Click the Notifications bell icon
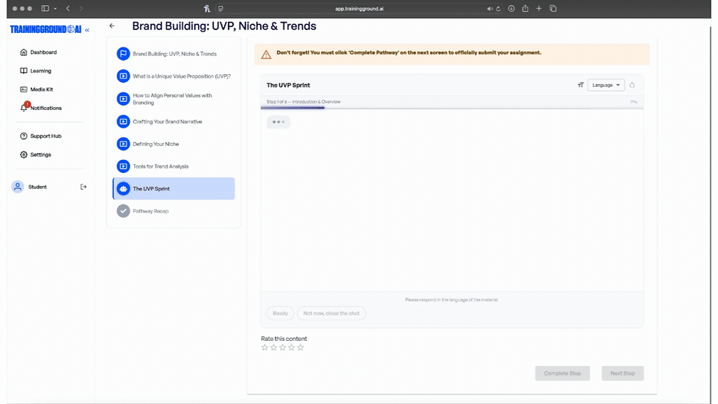 coord(23,108)
